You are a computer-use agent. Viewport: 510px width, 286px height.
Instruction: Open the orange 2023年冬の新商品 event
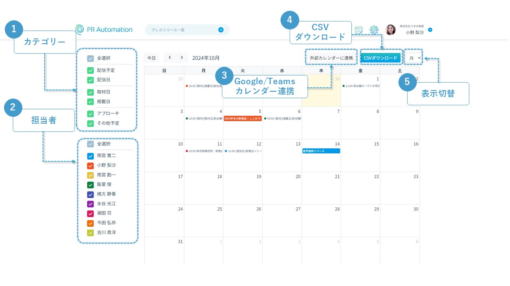[x=243, y=118]
